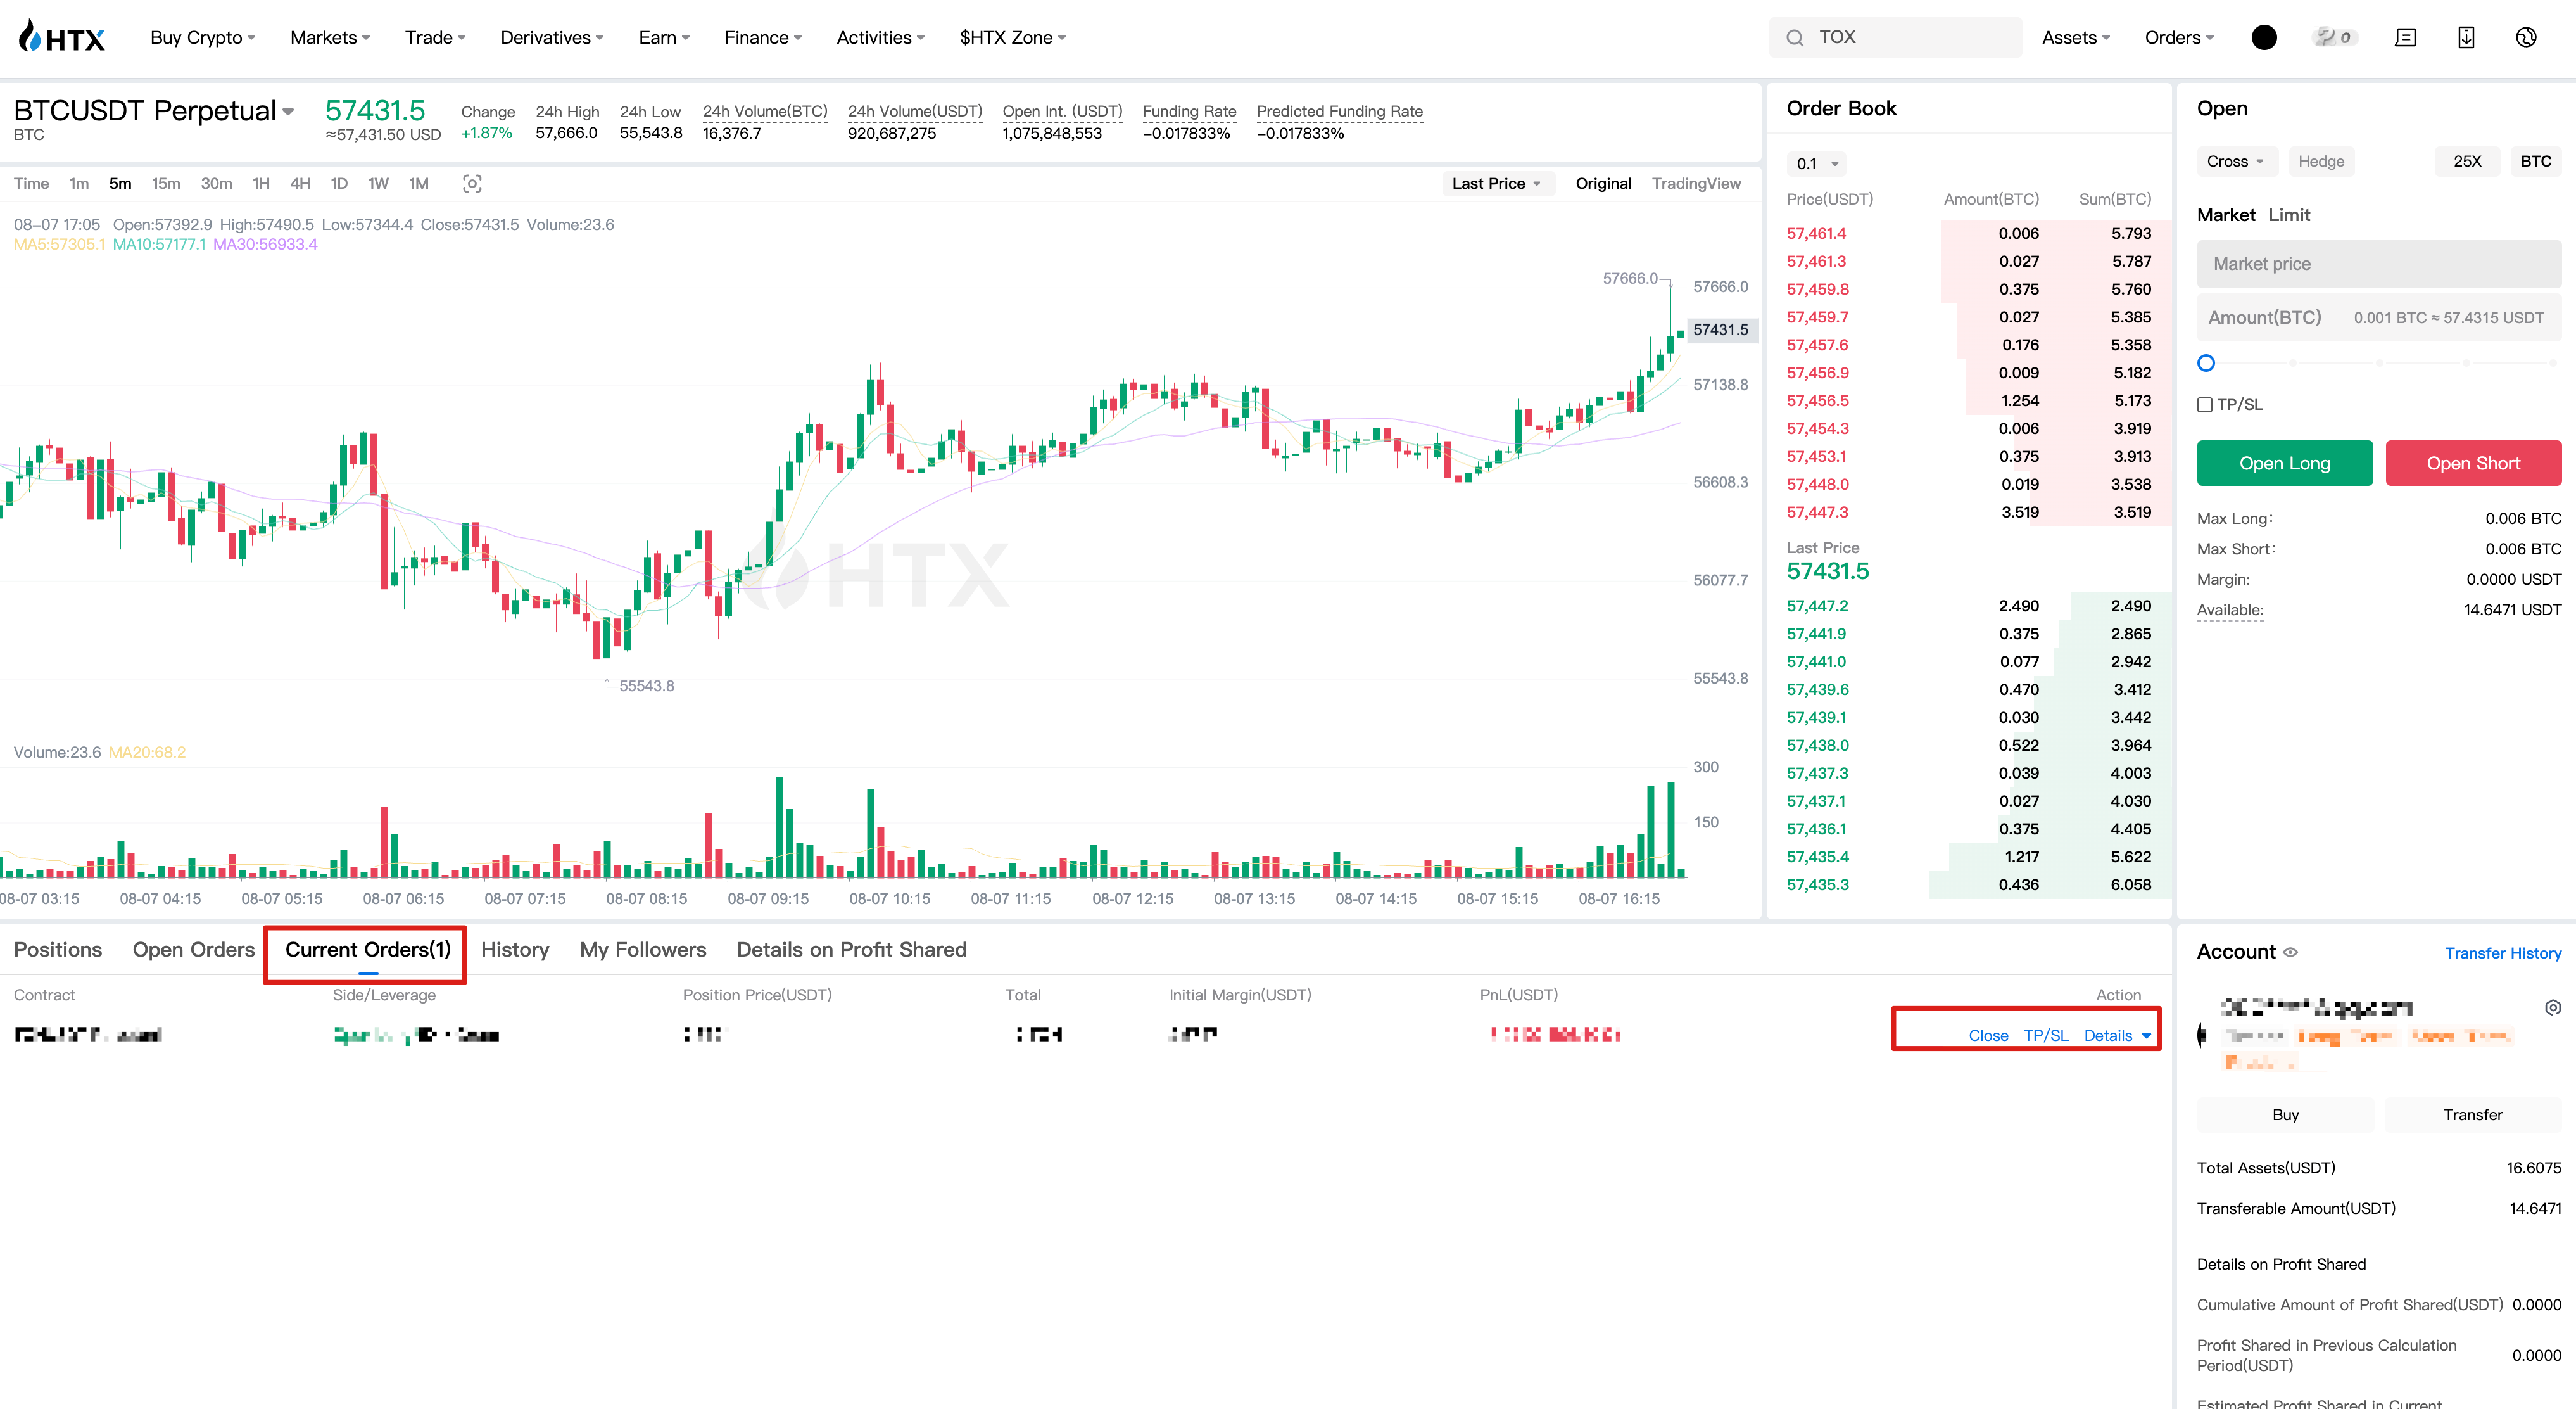Open the Derivatives dropdown
The width and height of the screenshot is (2576, 1409).
[x=552, y=37]
